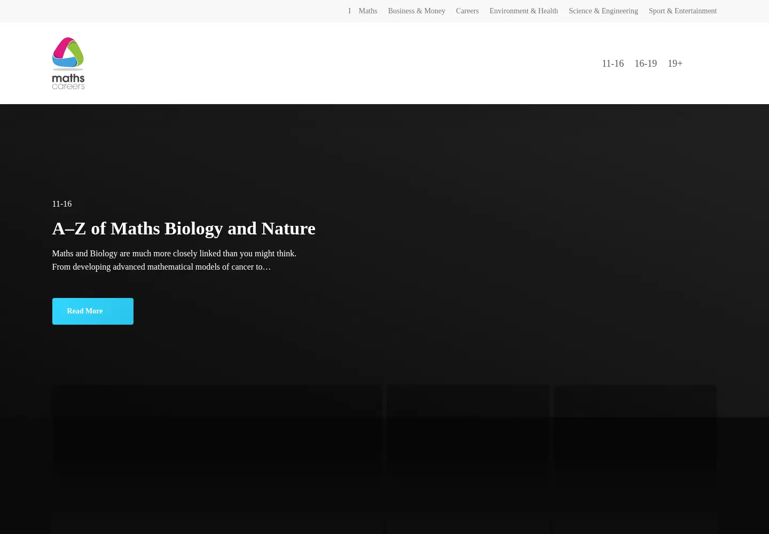
Task: Open Sport & Entertainment category
Action: point(682,11)
